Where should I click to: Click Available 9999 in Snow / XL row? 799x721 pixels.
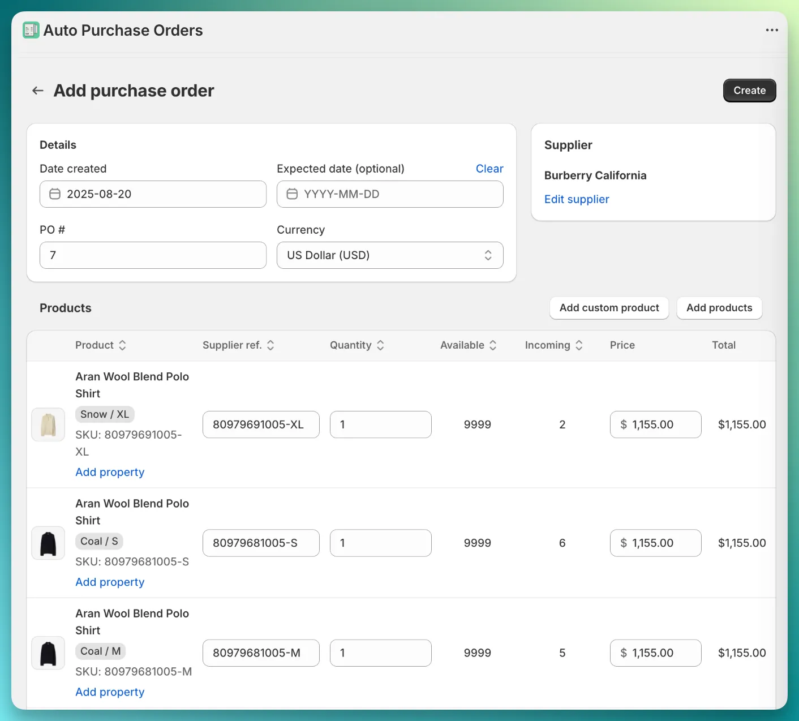478,424
